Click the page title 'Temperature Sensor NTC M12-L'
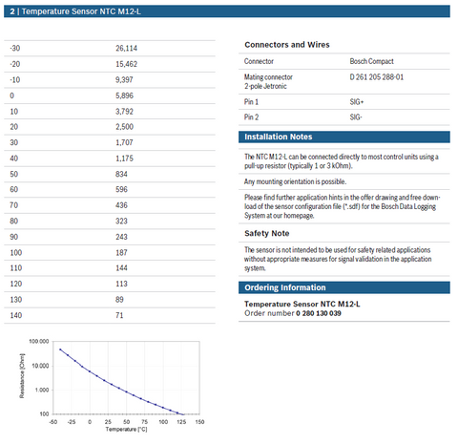Screen dimensions: 458x444 81,11
